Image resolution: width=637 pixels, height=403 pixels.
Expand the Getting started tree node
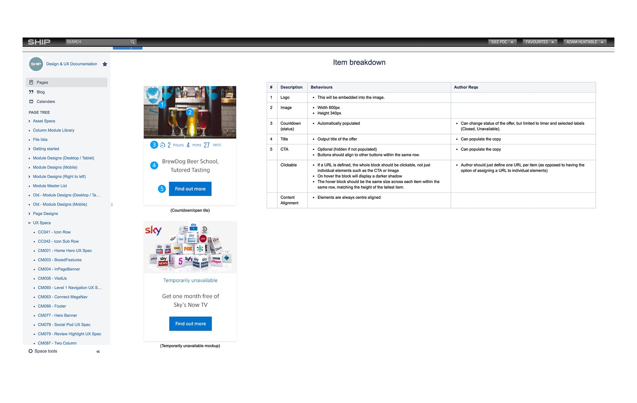coord(29,149)
